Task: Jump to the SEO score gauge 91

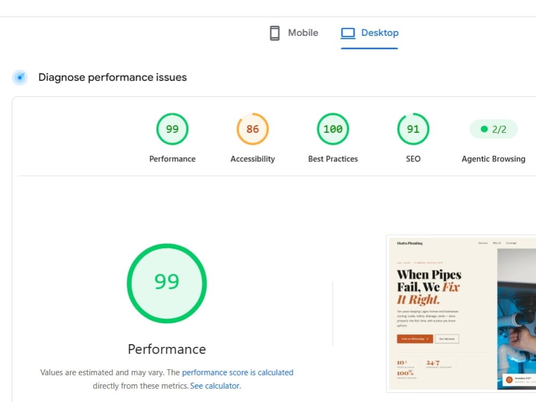Action: [413, 129]
